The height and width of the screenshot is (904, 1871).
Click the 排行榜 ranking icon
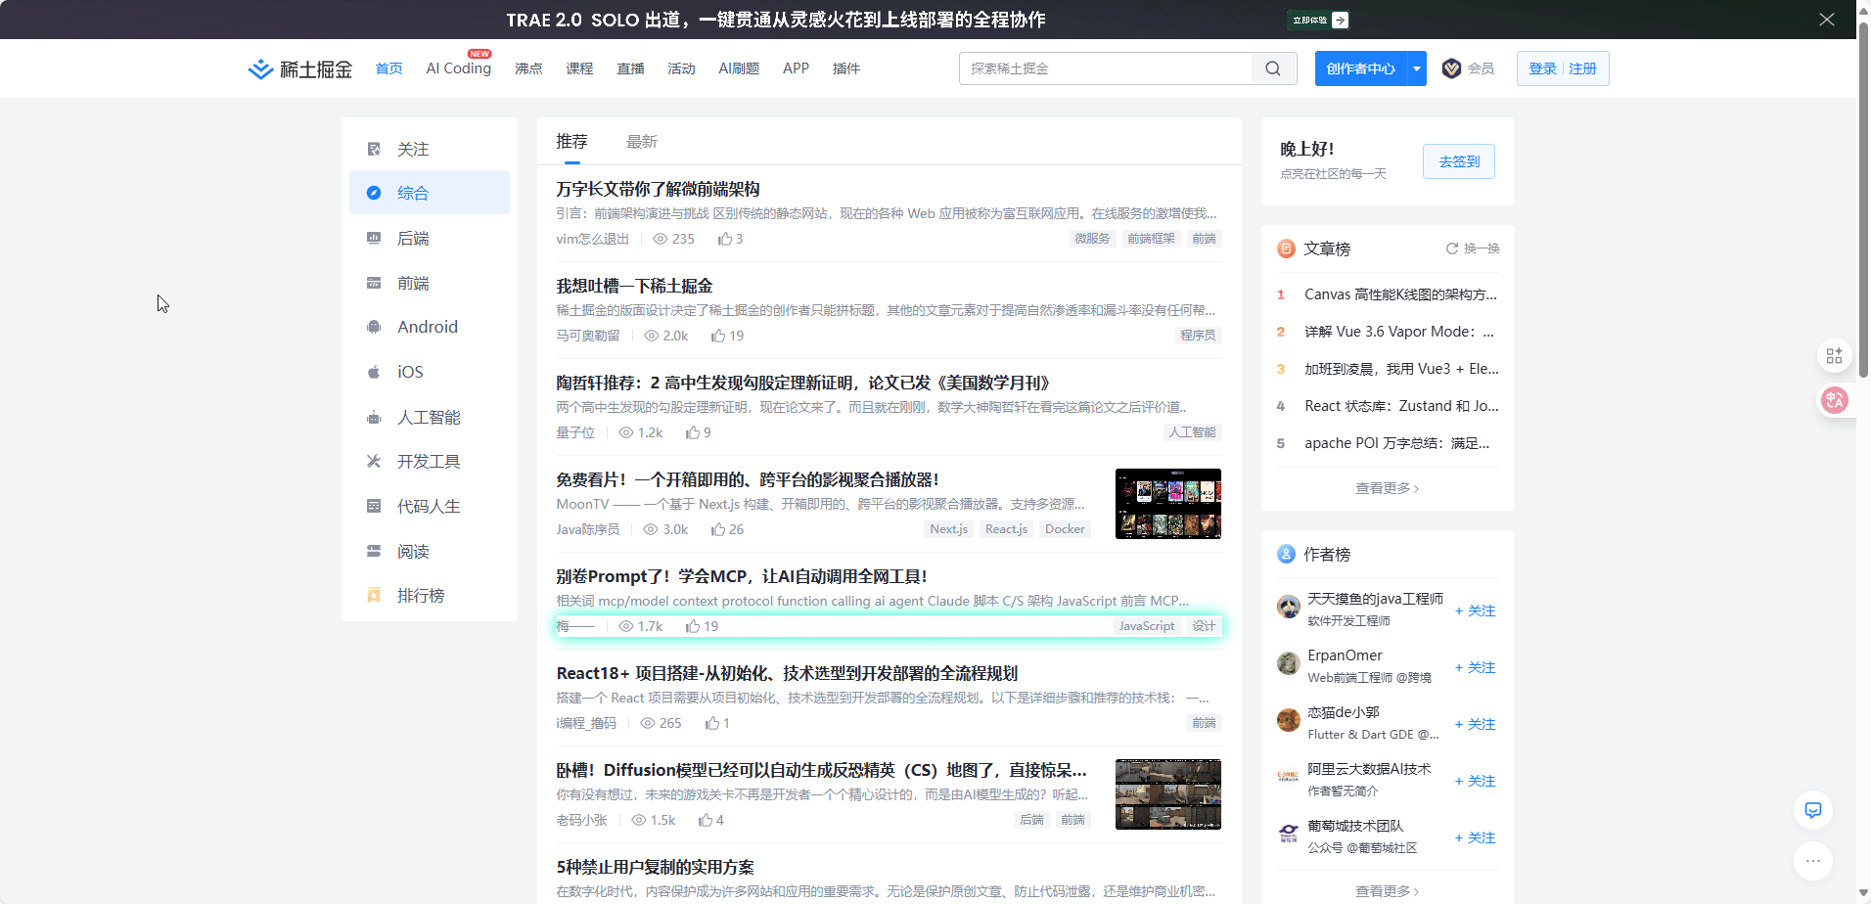click(x=374, y=595)
